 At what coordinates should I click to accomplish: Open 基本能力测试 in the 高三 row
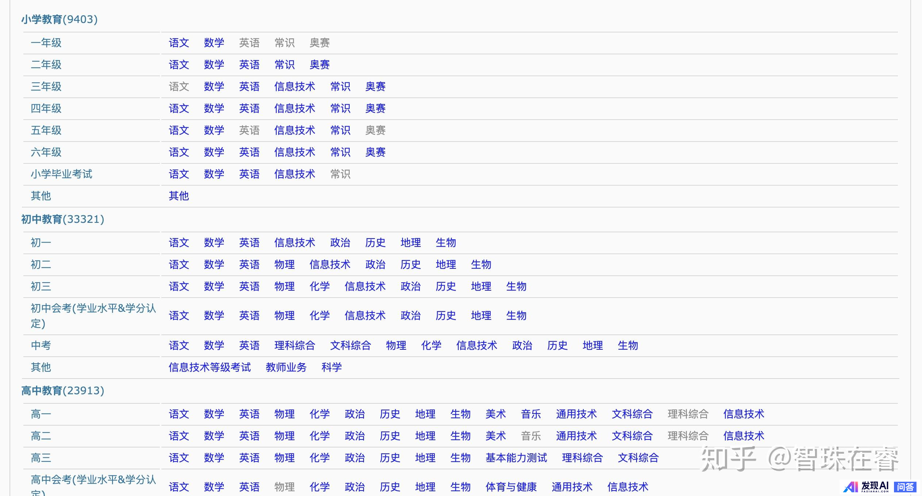516,458
